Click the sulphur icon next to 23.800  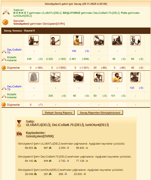(x=84, y=174)
